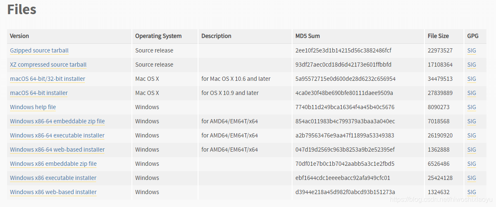Click the File Size column header
This screenshot has width=496, height=207.
(438, 36)
